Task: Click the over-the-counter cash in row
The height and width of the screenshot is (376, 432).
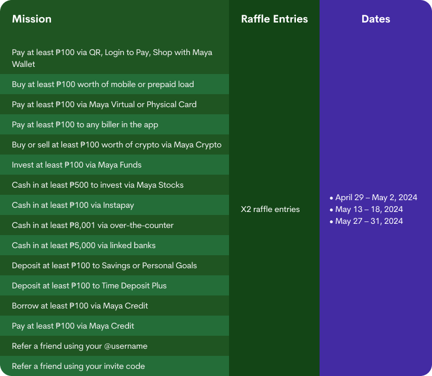Action: (x=93, y=225)
